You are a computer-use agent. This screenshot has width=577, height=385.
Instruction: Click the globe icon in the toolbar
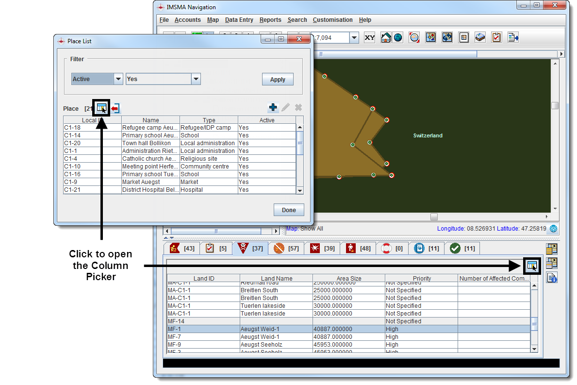click(x=398, y=38)
